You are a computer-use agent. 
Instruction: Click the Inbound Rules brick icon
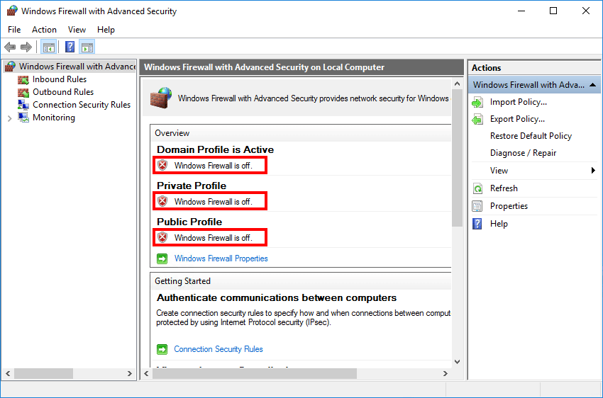(x=23, y=79)
